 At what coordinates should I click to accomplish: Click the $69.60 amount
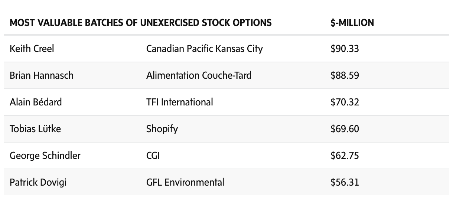point(344,129)
